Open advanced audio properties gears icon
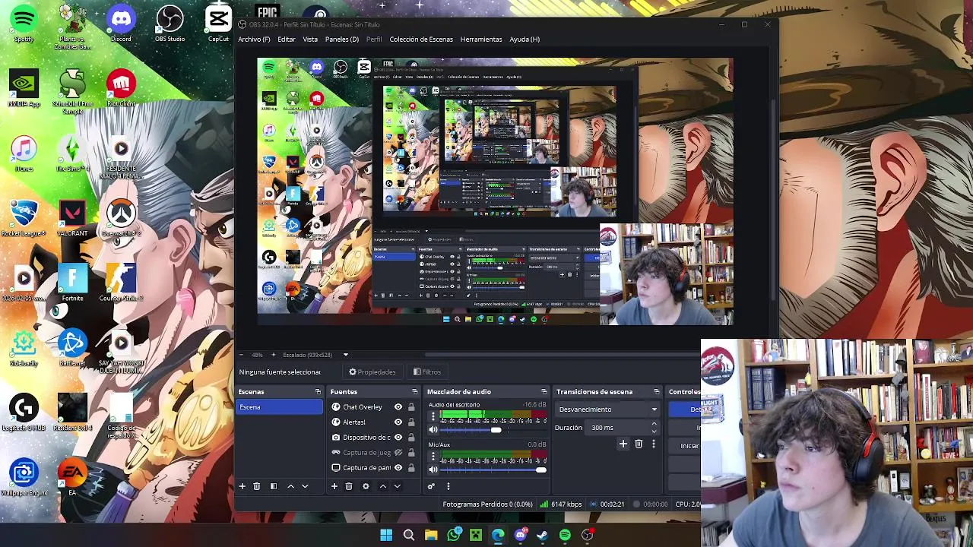Image resolution: width=973 pixels, height=547 pixels. (x=431, y=486)
